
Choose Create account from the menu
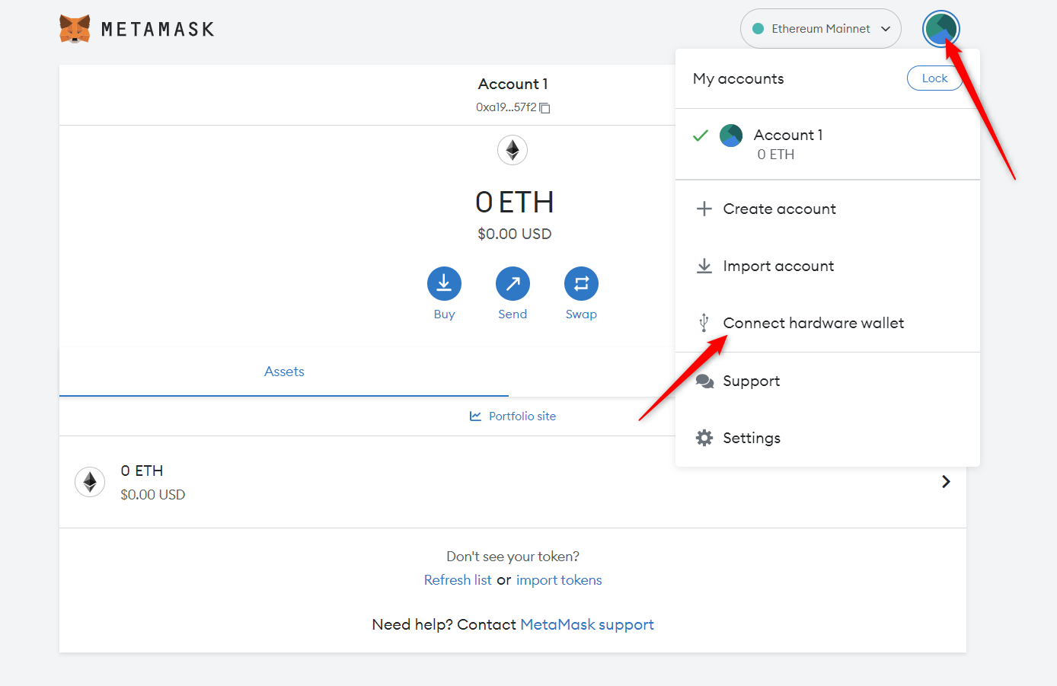click(x=779, y=209)
